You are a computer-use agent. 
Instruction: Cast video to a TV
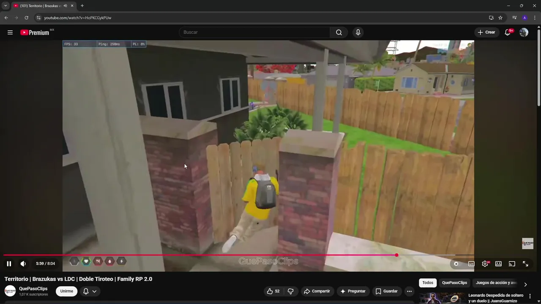coord(512,264)
